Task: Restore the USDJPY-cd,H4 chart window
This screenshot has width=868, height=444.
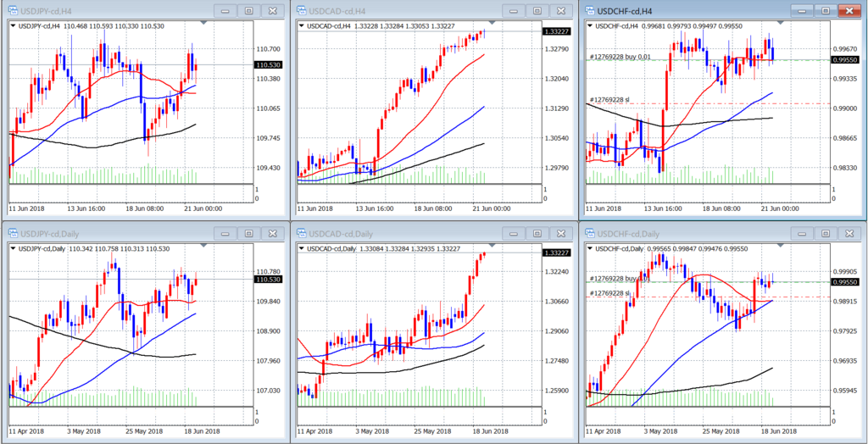Action: [249, 10]
